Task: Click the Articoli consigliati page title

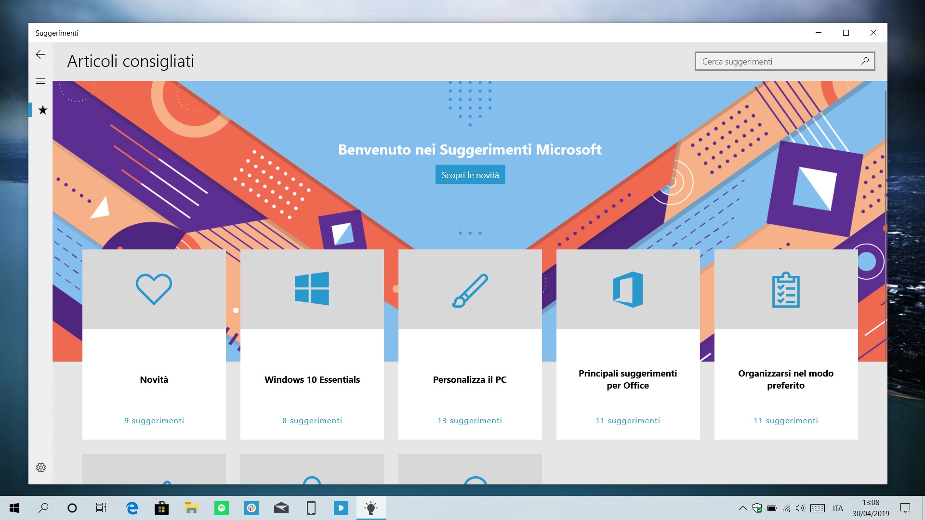Action: 131,61
